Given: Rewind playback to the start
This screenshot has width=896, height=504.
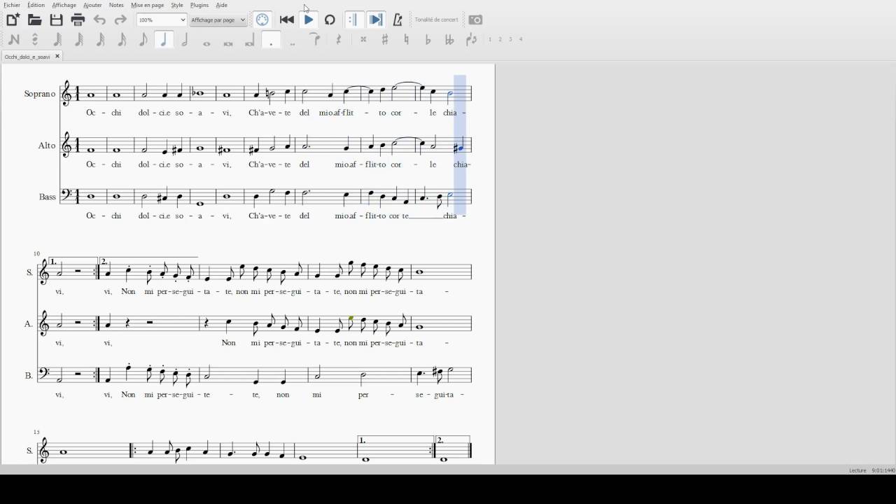Looking at the screenshot, I should coord(286,20).
